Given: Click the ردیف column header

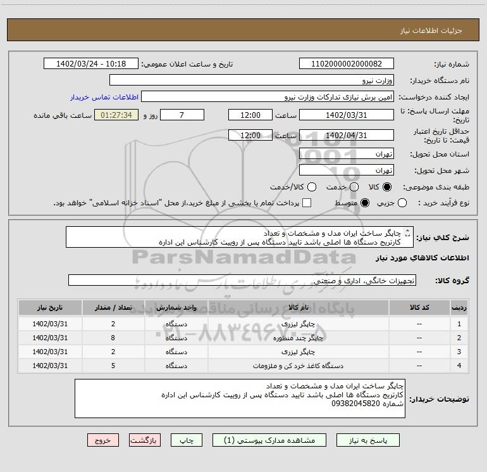Looking at the screenshot, I should (x=459, y=307).
